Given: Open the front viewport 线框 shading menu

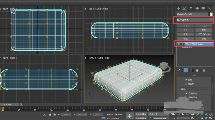Looking at the screenshot, I should tap(105, 9).
